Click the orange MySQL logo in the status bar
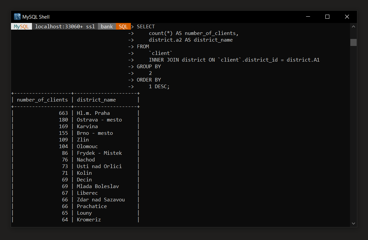 tap(21, 26)
